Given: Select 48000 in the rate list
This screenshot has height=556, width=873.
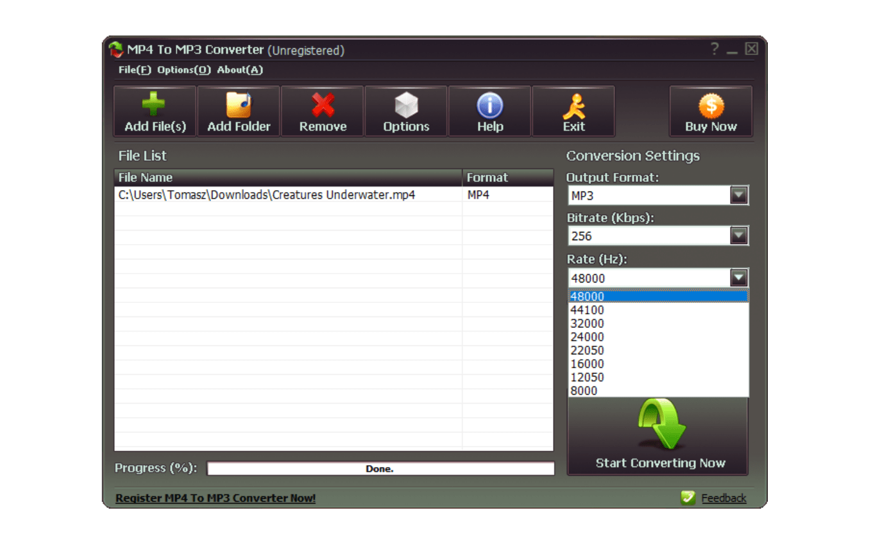Looking at the screenshot, I should 659,296.
